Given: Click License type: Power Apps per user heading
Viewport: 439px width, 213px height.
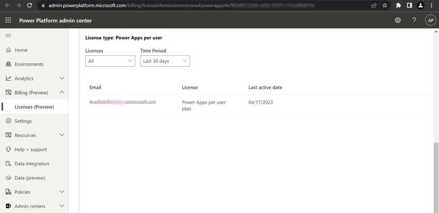Looking at the screenshot, I should pyautogui.click(x=123, y=38).
